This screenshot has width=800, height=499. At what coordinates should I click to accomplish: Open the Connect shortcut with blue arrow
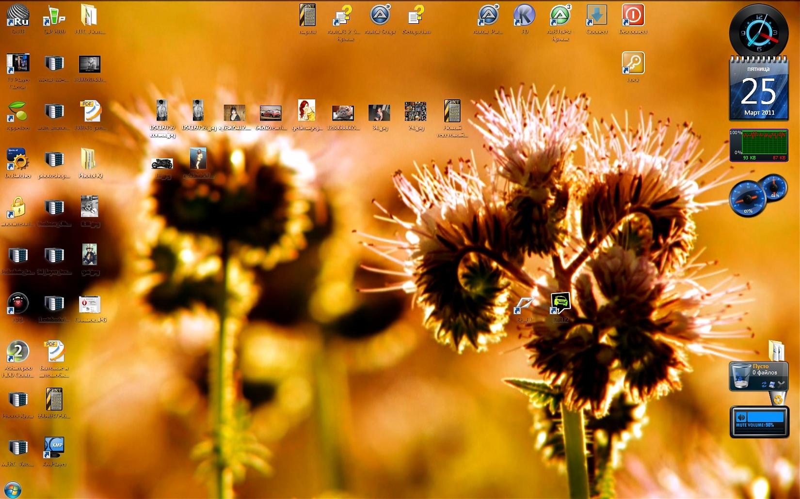click(x=597, y=16)
